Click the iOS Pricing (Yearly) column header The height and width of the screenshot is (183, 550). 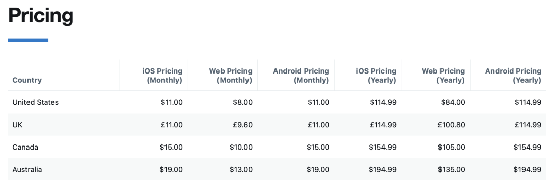coord(376,76)
